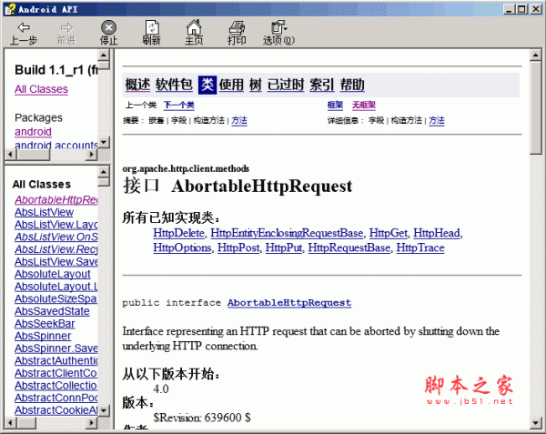Viewport: 546px width, 434px height.
Task: Click the Forward (前进) toolbar icon
Action: (66, 33)
